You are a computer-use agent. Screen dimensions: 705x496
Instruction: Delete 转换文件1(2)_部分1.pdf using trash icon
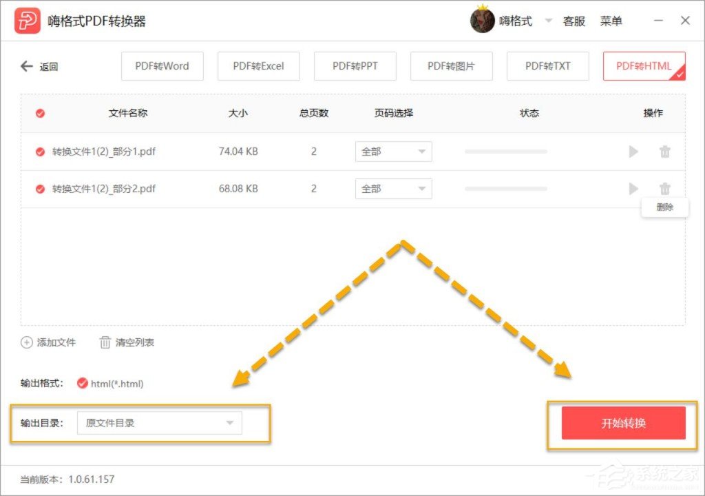[x=665, y=152]
